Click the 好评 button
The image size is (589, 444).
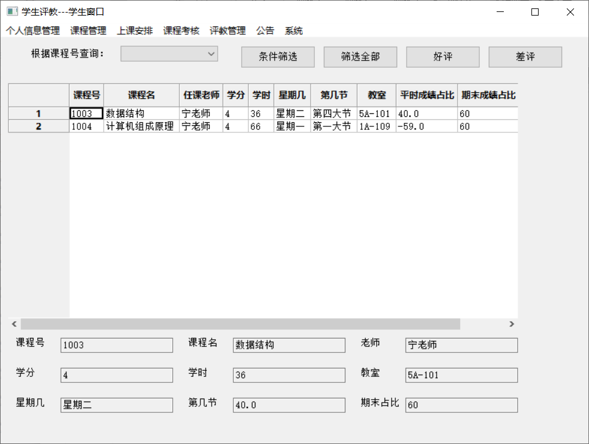443,57
